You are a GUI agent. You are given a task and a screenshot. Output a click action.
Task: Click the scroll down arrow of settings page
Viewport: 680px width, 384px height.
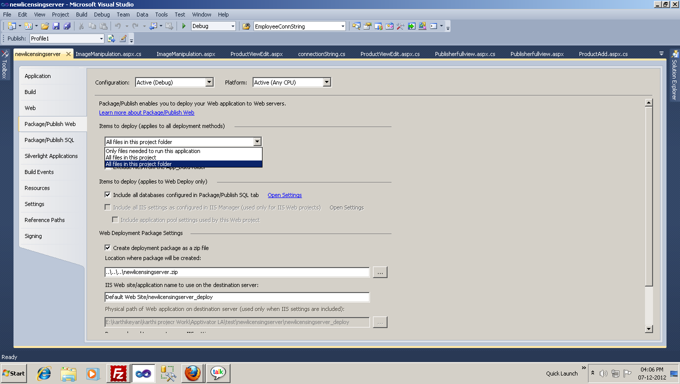[649, 328]
